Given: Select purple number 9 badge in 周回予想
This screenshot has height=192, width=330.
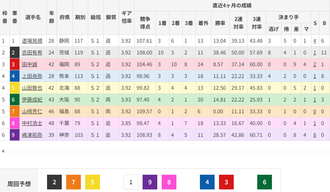Looking at the screenshot, I should [x=150, y=182].
